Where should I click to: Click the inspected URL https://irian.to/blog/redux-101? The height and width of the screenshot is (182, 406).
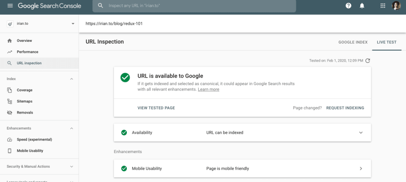114,24
